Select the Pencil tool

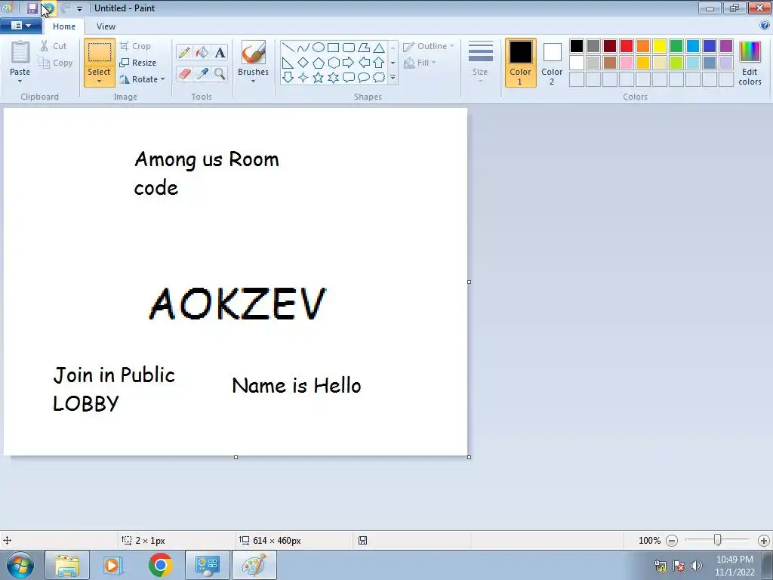pyautogui.click(x=184, y=53)
